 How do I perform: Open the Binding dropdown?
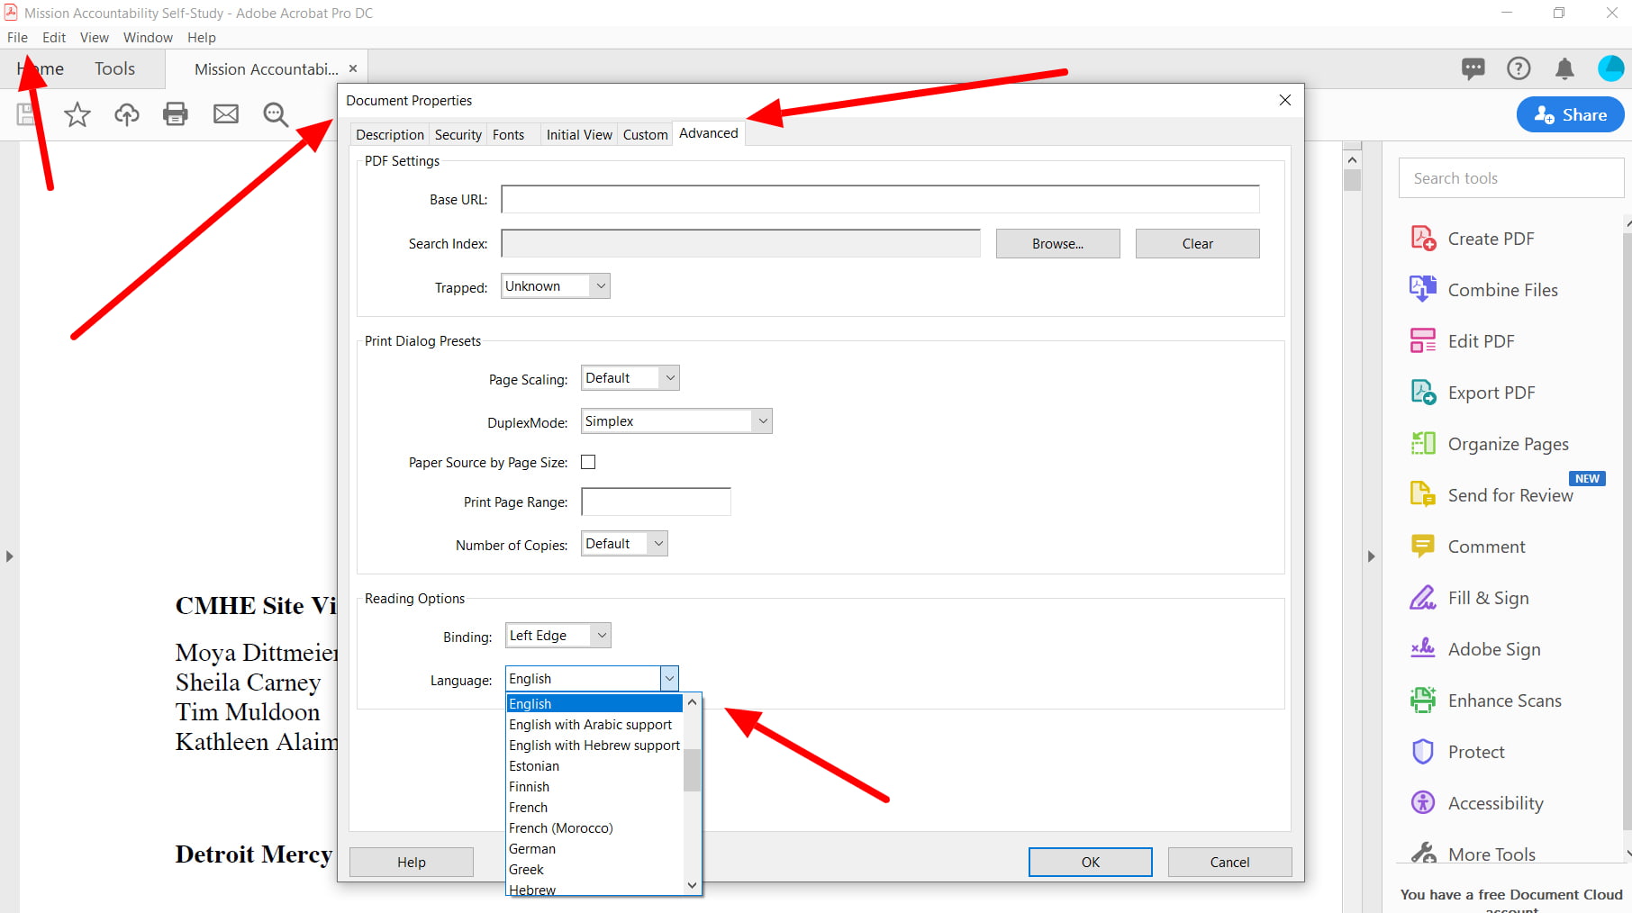[558, 636]
